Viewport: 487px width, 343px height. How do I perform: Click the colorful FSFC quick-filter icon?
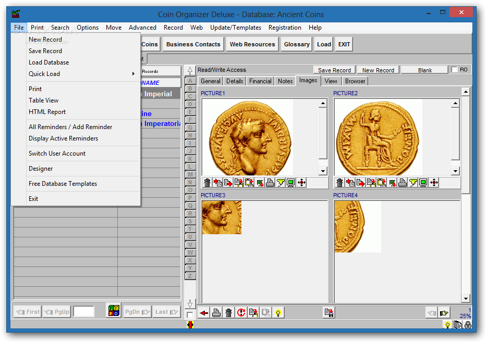point(114,310)
